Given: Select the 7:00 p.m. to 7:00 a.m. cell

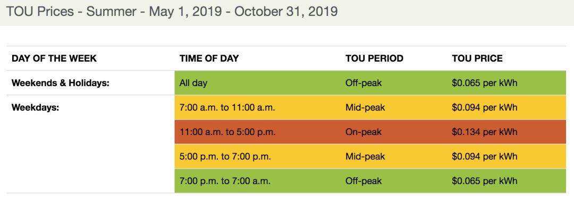Looking at the screenshot, I should (x=225, y=181).
